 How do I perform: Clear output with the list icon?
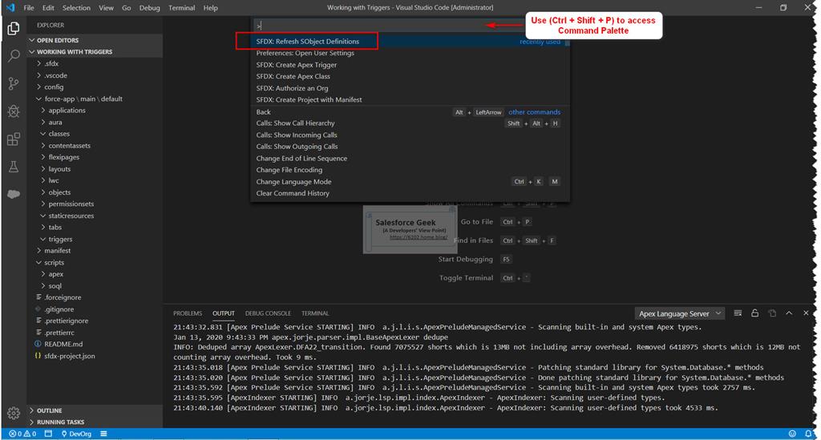[x=738, y=313]
